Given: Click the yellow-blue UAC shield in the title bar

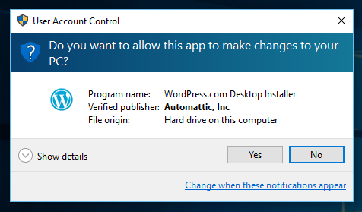Looking at the screenshot, I should 23,21.
